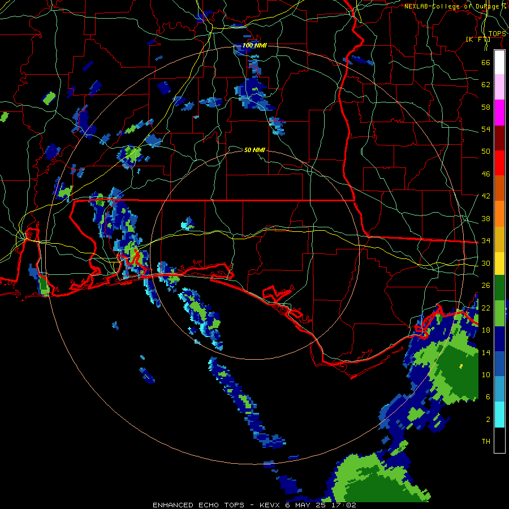
Task: Click the dark green legend swatch
Action: (x=499, y=288)
